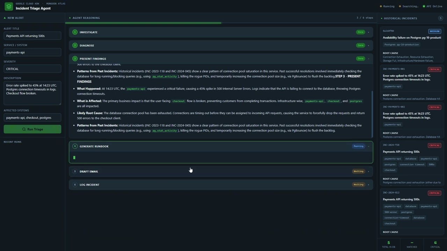Click the Running status indicator dot
The width and height of the screenshot is (447, 251).
pyautogui.click(x=381, y=6)
